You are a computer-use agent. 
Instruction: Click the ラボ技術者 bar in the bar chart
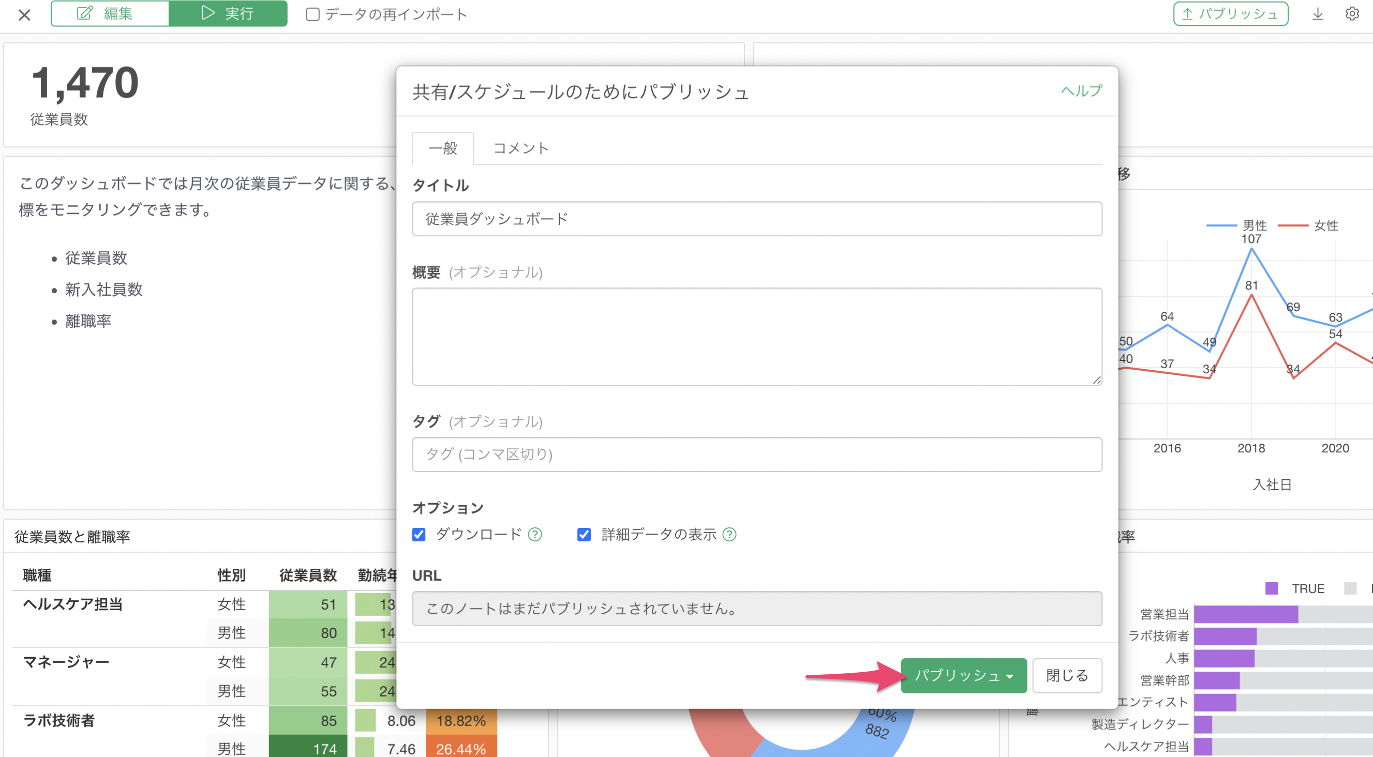click(1225, 636)
